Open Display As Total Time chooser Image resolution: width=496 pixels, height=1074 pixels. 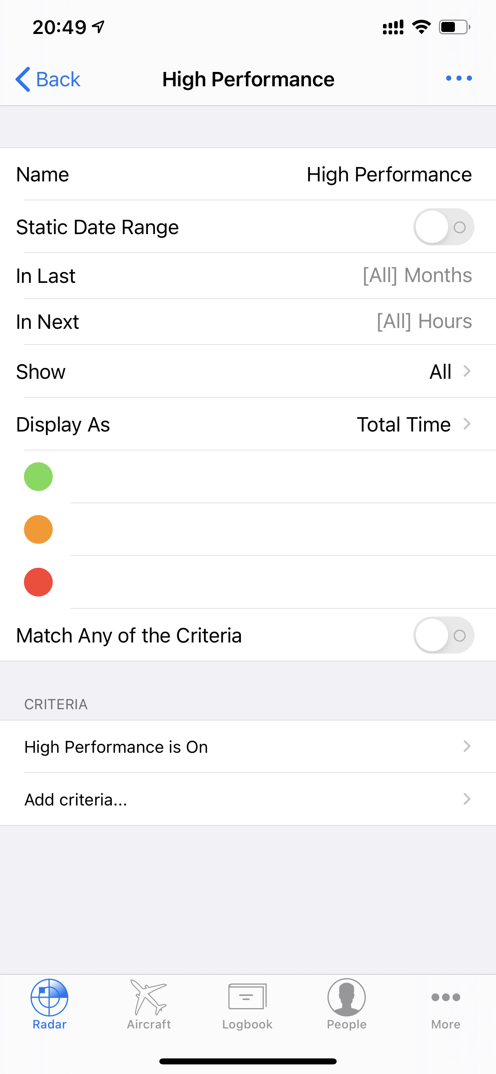248,424
